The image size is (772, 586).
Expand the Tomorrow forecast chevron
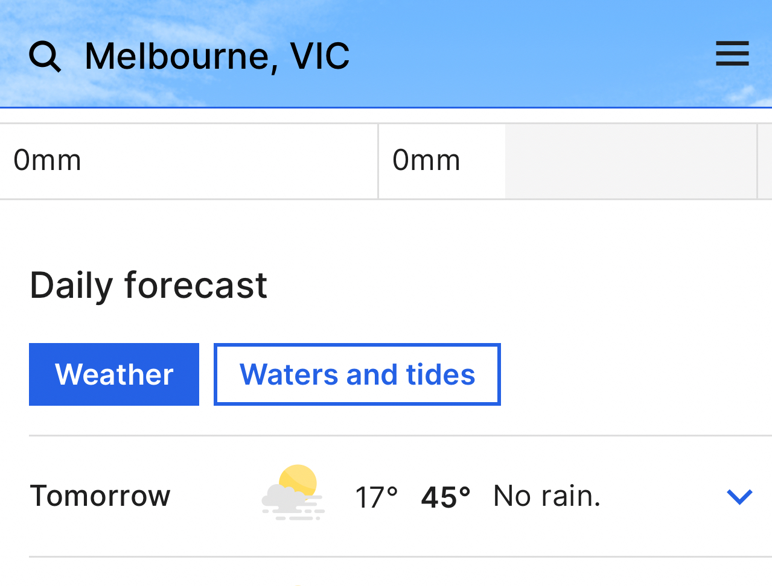[739, 496]
